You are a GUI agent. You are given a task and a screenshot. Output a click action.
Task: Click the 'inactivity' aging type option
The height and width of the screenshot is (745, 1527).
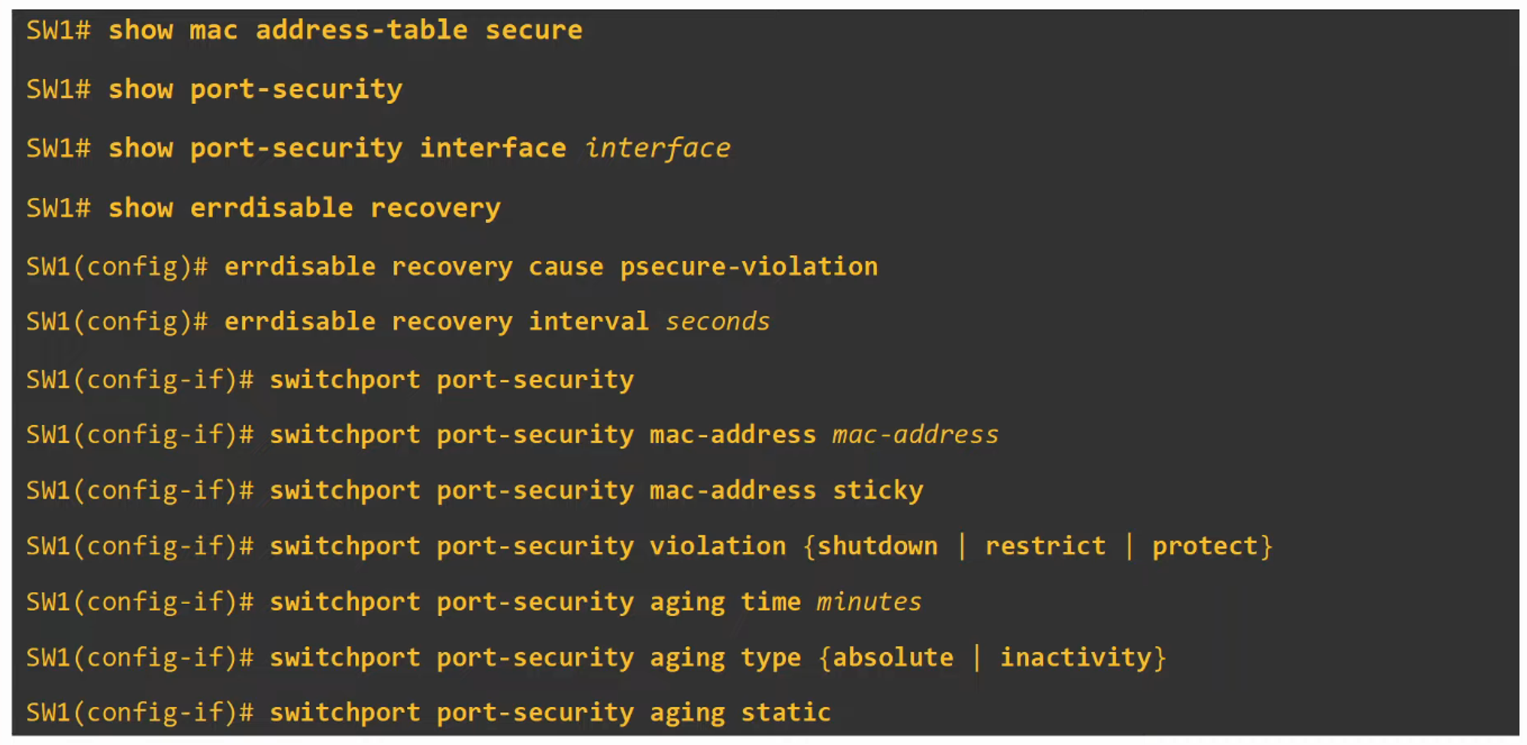(x=1075, y=657)
